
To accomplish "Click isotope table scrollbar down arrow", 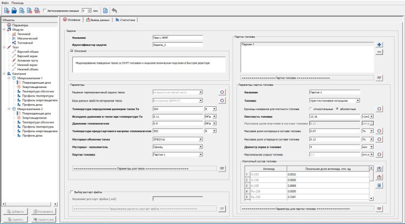I will [372, 199].
